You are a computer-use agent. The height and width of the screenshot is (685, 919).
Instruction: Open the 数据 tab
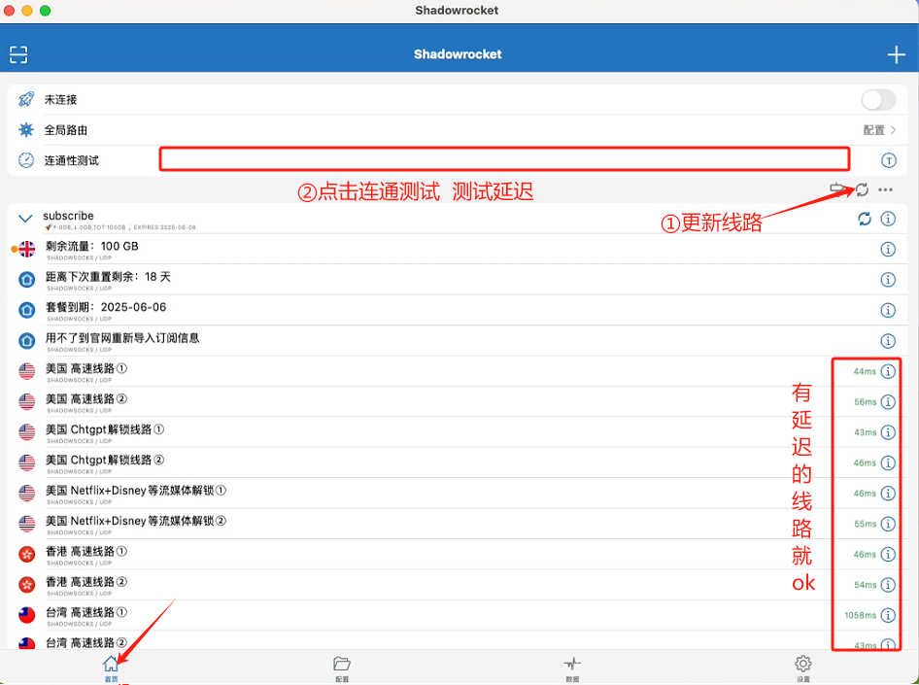(571, 668)
